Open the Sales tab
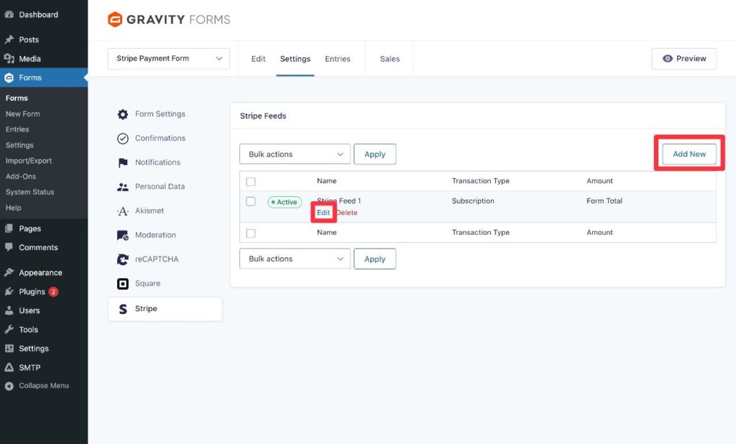The height and width of the screenshot is (444, 736). coord(390,59)
